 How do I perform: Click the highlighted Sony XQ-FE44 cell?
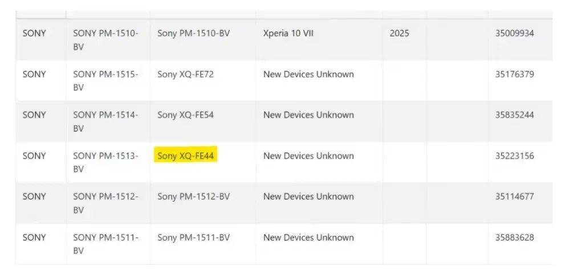click(186, 156)
